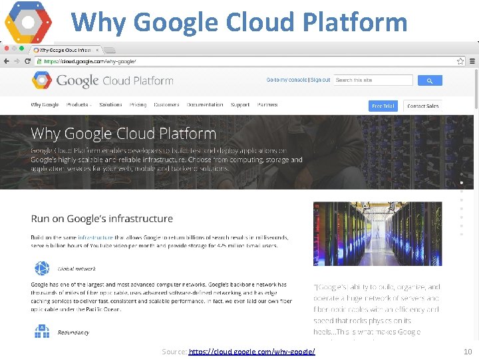Click the Redundancy blocks icon
The height and width of the screenshot is (359, 479).
click(42, 332)
